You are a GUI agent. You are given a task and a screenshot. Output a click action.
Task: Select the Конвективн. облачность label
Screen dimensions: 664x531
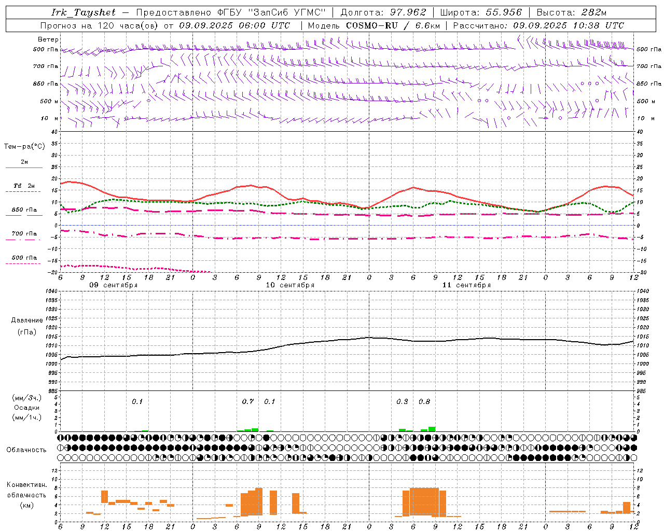click(x=26, y=490)
